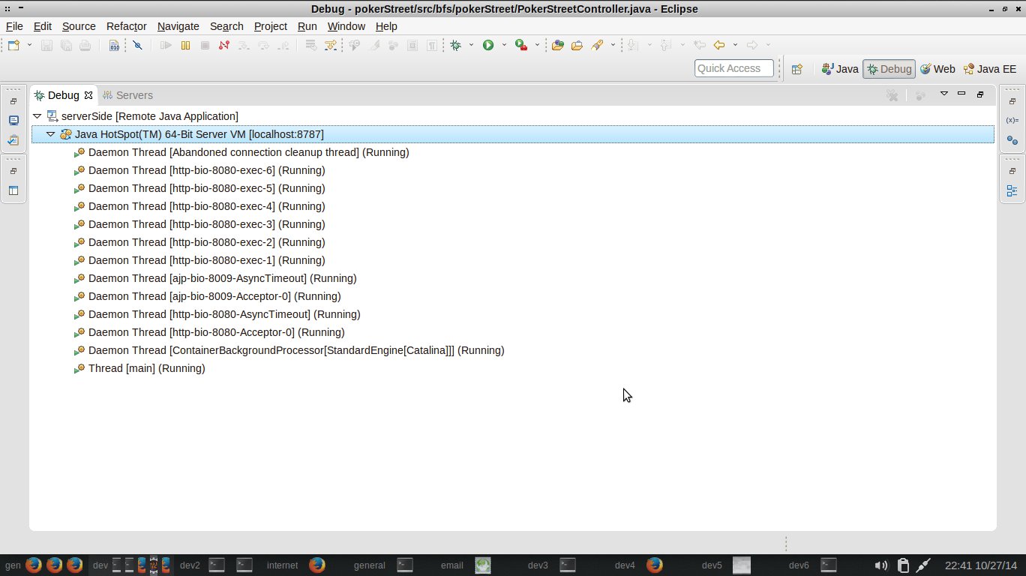
Task: Open the dropdown arrow beside the New icon
Action: [29, 45]
